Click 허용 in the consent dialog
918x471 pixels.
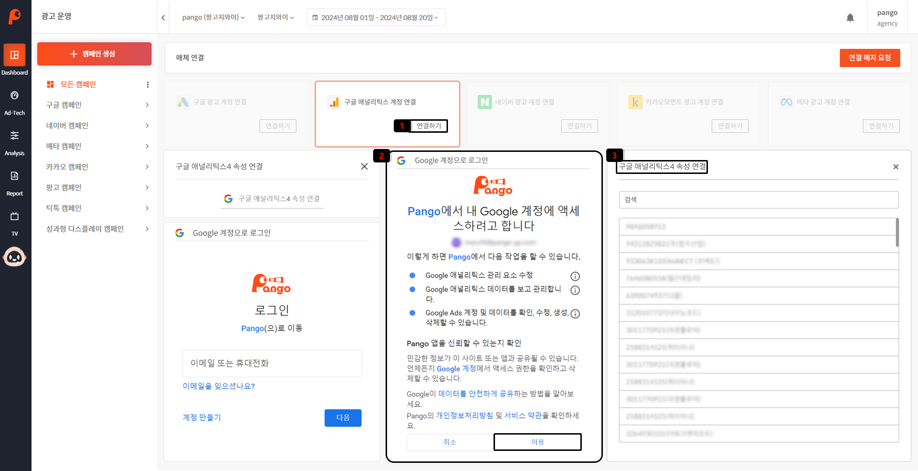point(538,442)
